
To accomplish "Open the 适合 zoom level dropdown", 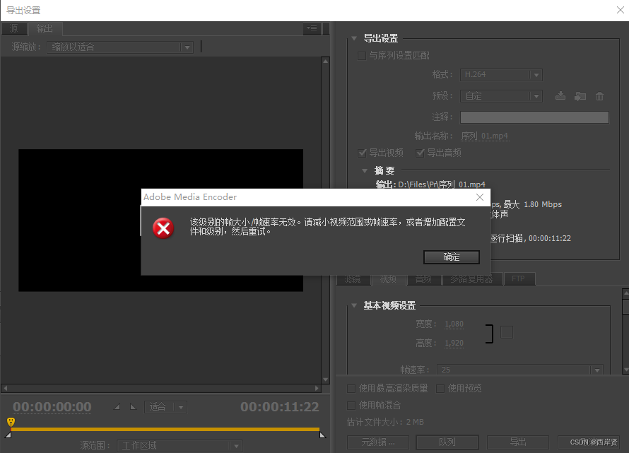I will click(x=165, y=407).
